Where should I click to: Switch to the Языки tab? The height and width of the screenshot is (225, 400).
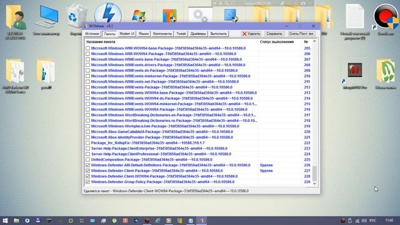[x=144, y=34]
